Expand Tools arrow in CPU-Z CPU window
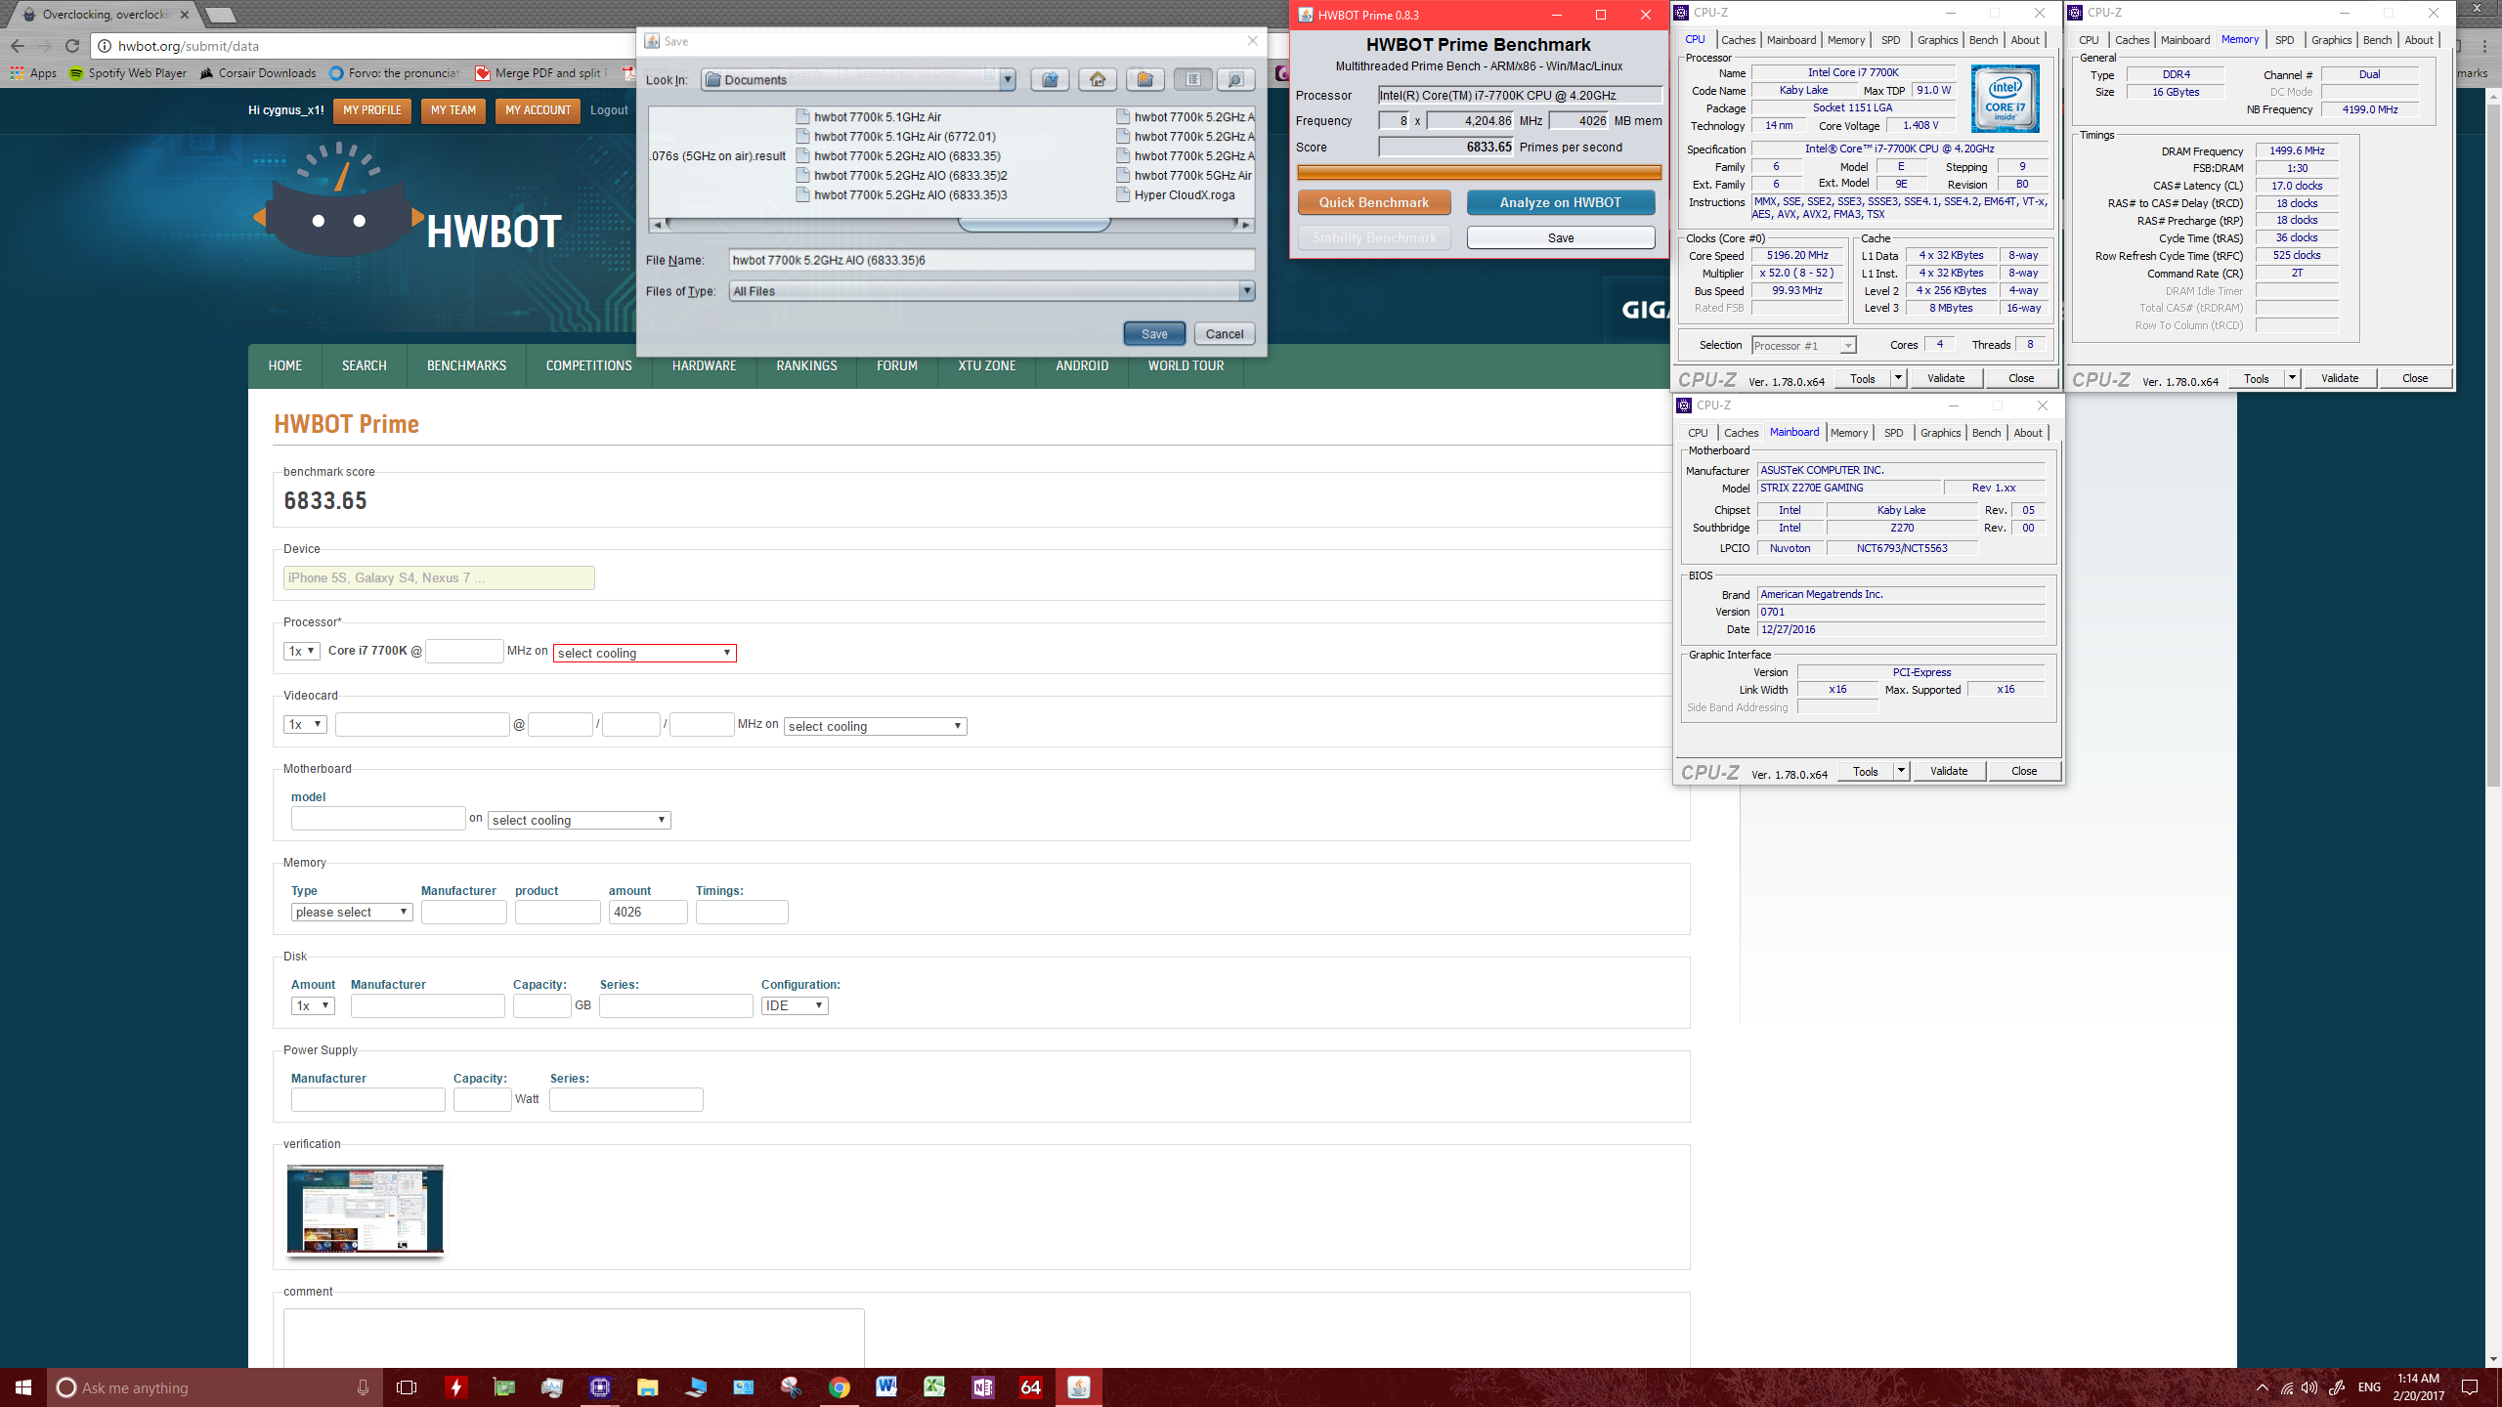The width and height of the screenshot is (2502, 1407). [1898, 378]
